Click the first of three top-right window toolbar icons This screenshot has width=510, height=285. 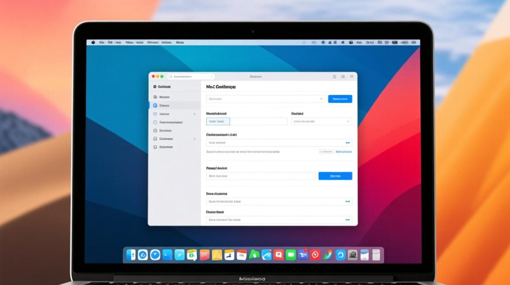[334, 76]
